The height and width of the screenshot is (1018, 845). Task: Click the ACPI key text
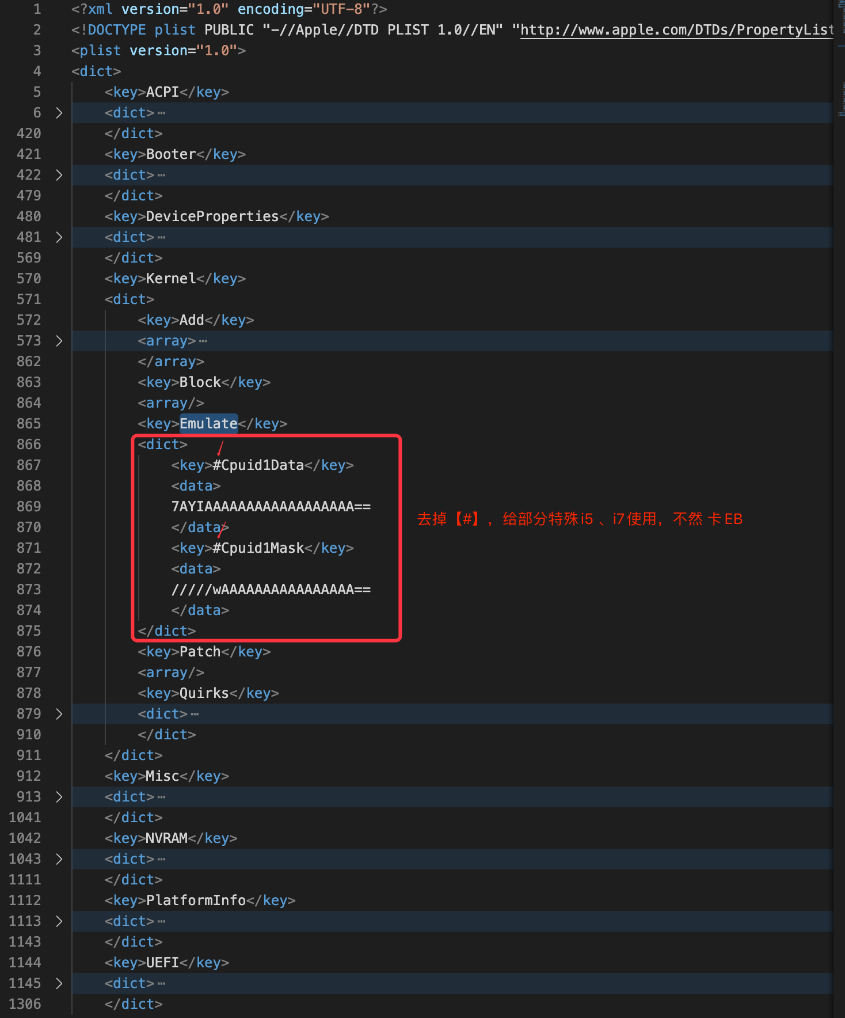point(162,92)
